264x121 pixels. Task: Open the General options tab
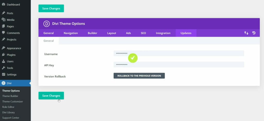[x=48, y=33]
